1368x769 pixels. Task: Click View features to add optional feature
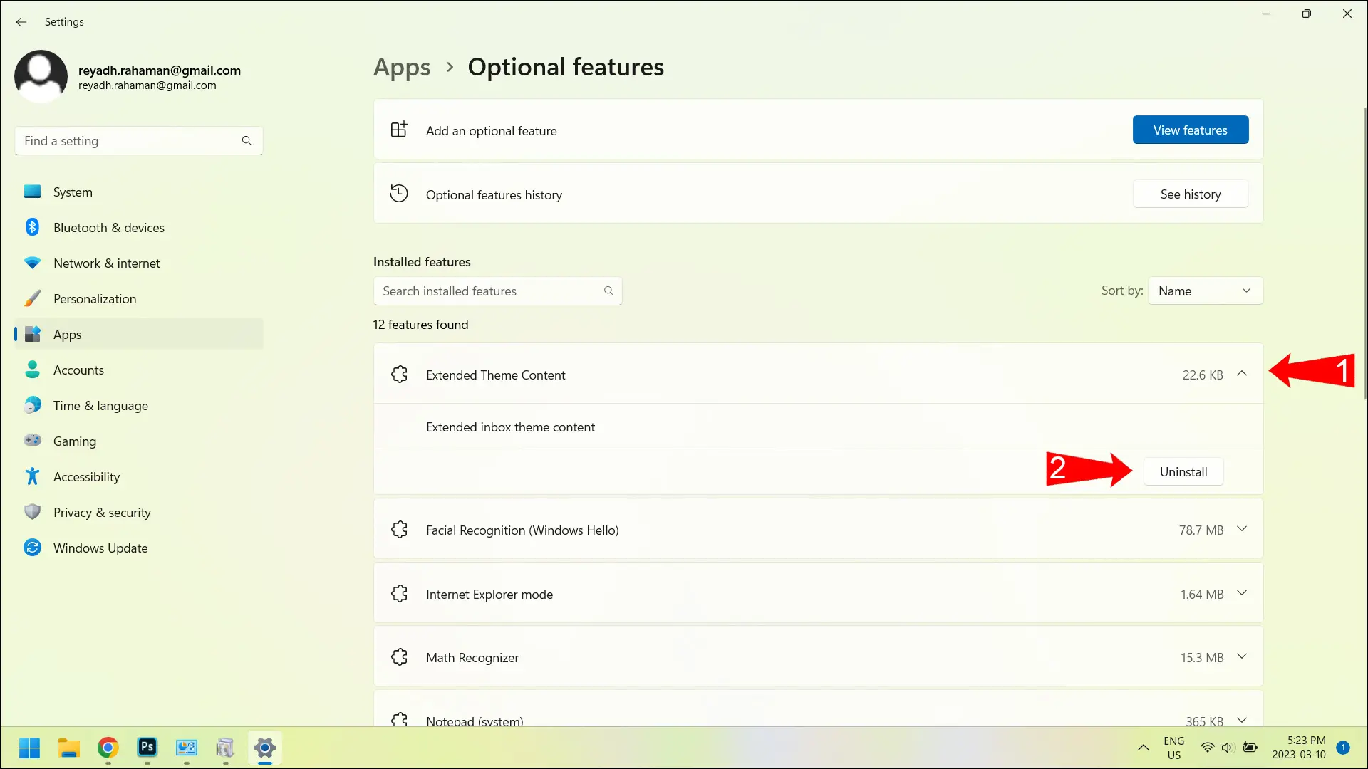(1191, 130)
